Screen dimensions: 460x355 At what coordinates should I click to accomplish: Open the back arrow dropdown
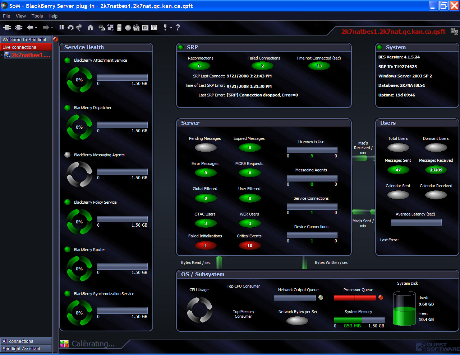pos(36,28)
